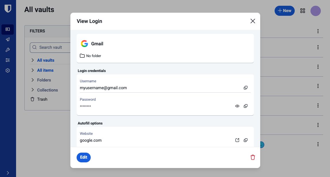
Task: Click the New item button
Action: coord(284,11)
